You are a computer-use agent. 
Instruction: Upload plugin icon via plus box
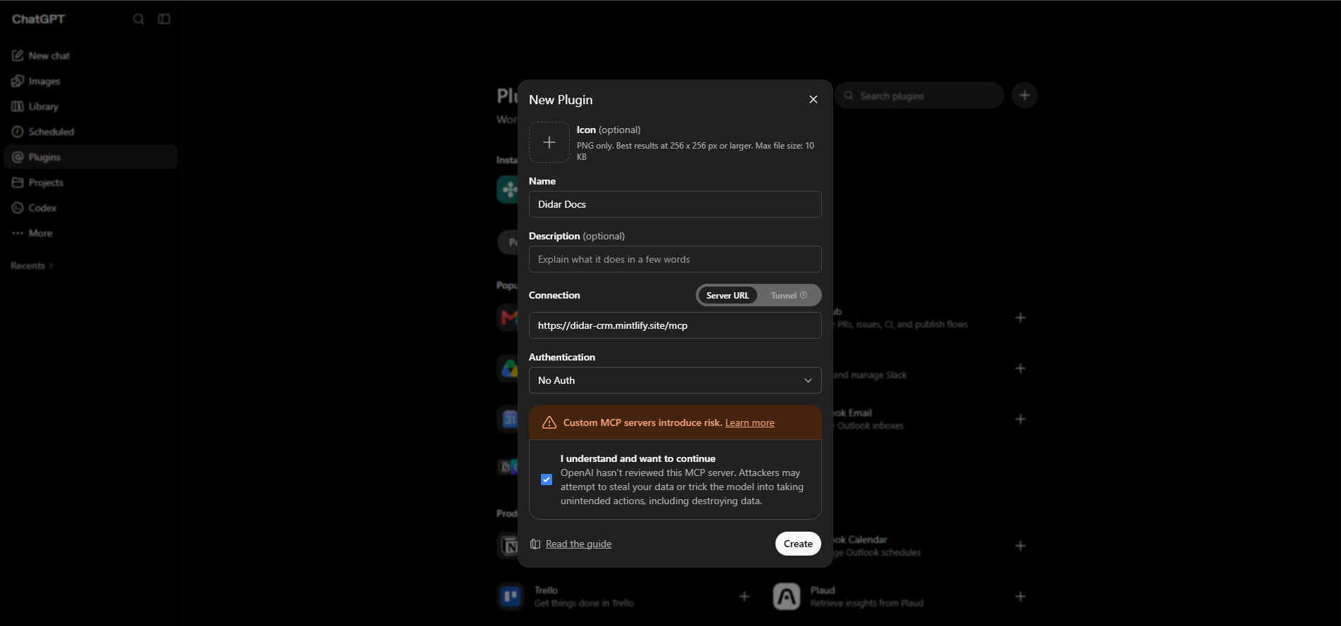point(549,142)
